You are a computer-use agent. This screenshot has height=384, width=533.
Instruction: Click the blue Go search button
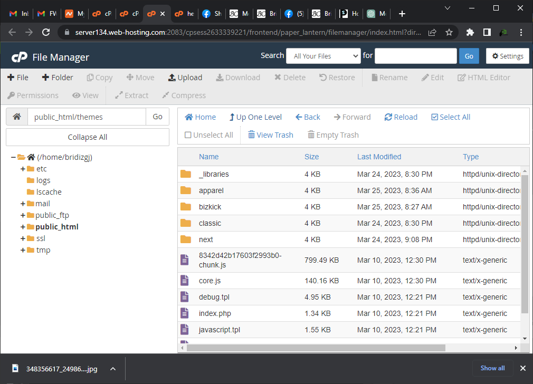469,56
